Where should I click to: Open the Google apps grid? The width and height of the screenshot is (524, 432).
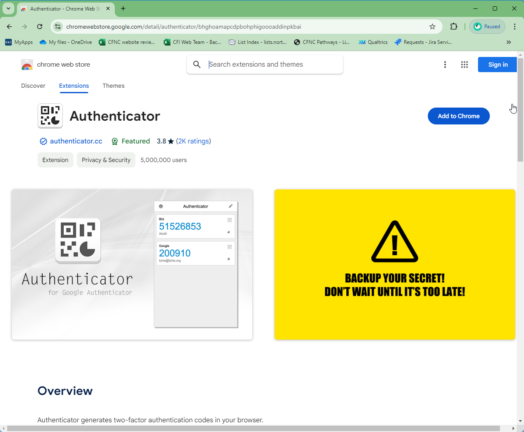click(465, 65)
